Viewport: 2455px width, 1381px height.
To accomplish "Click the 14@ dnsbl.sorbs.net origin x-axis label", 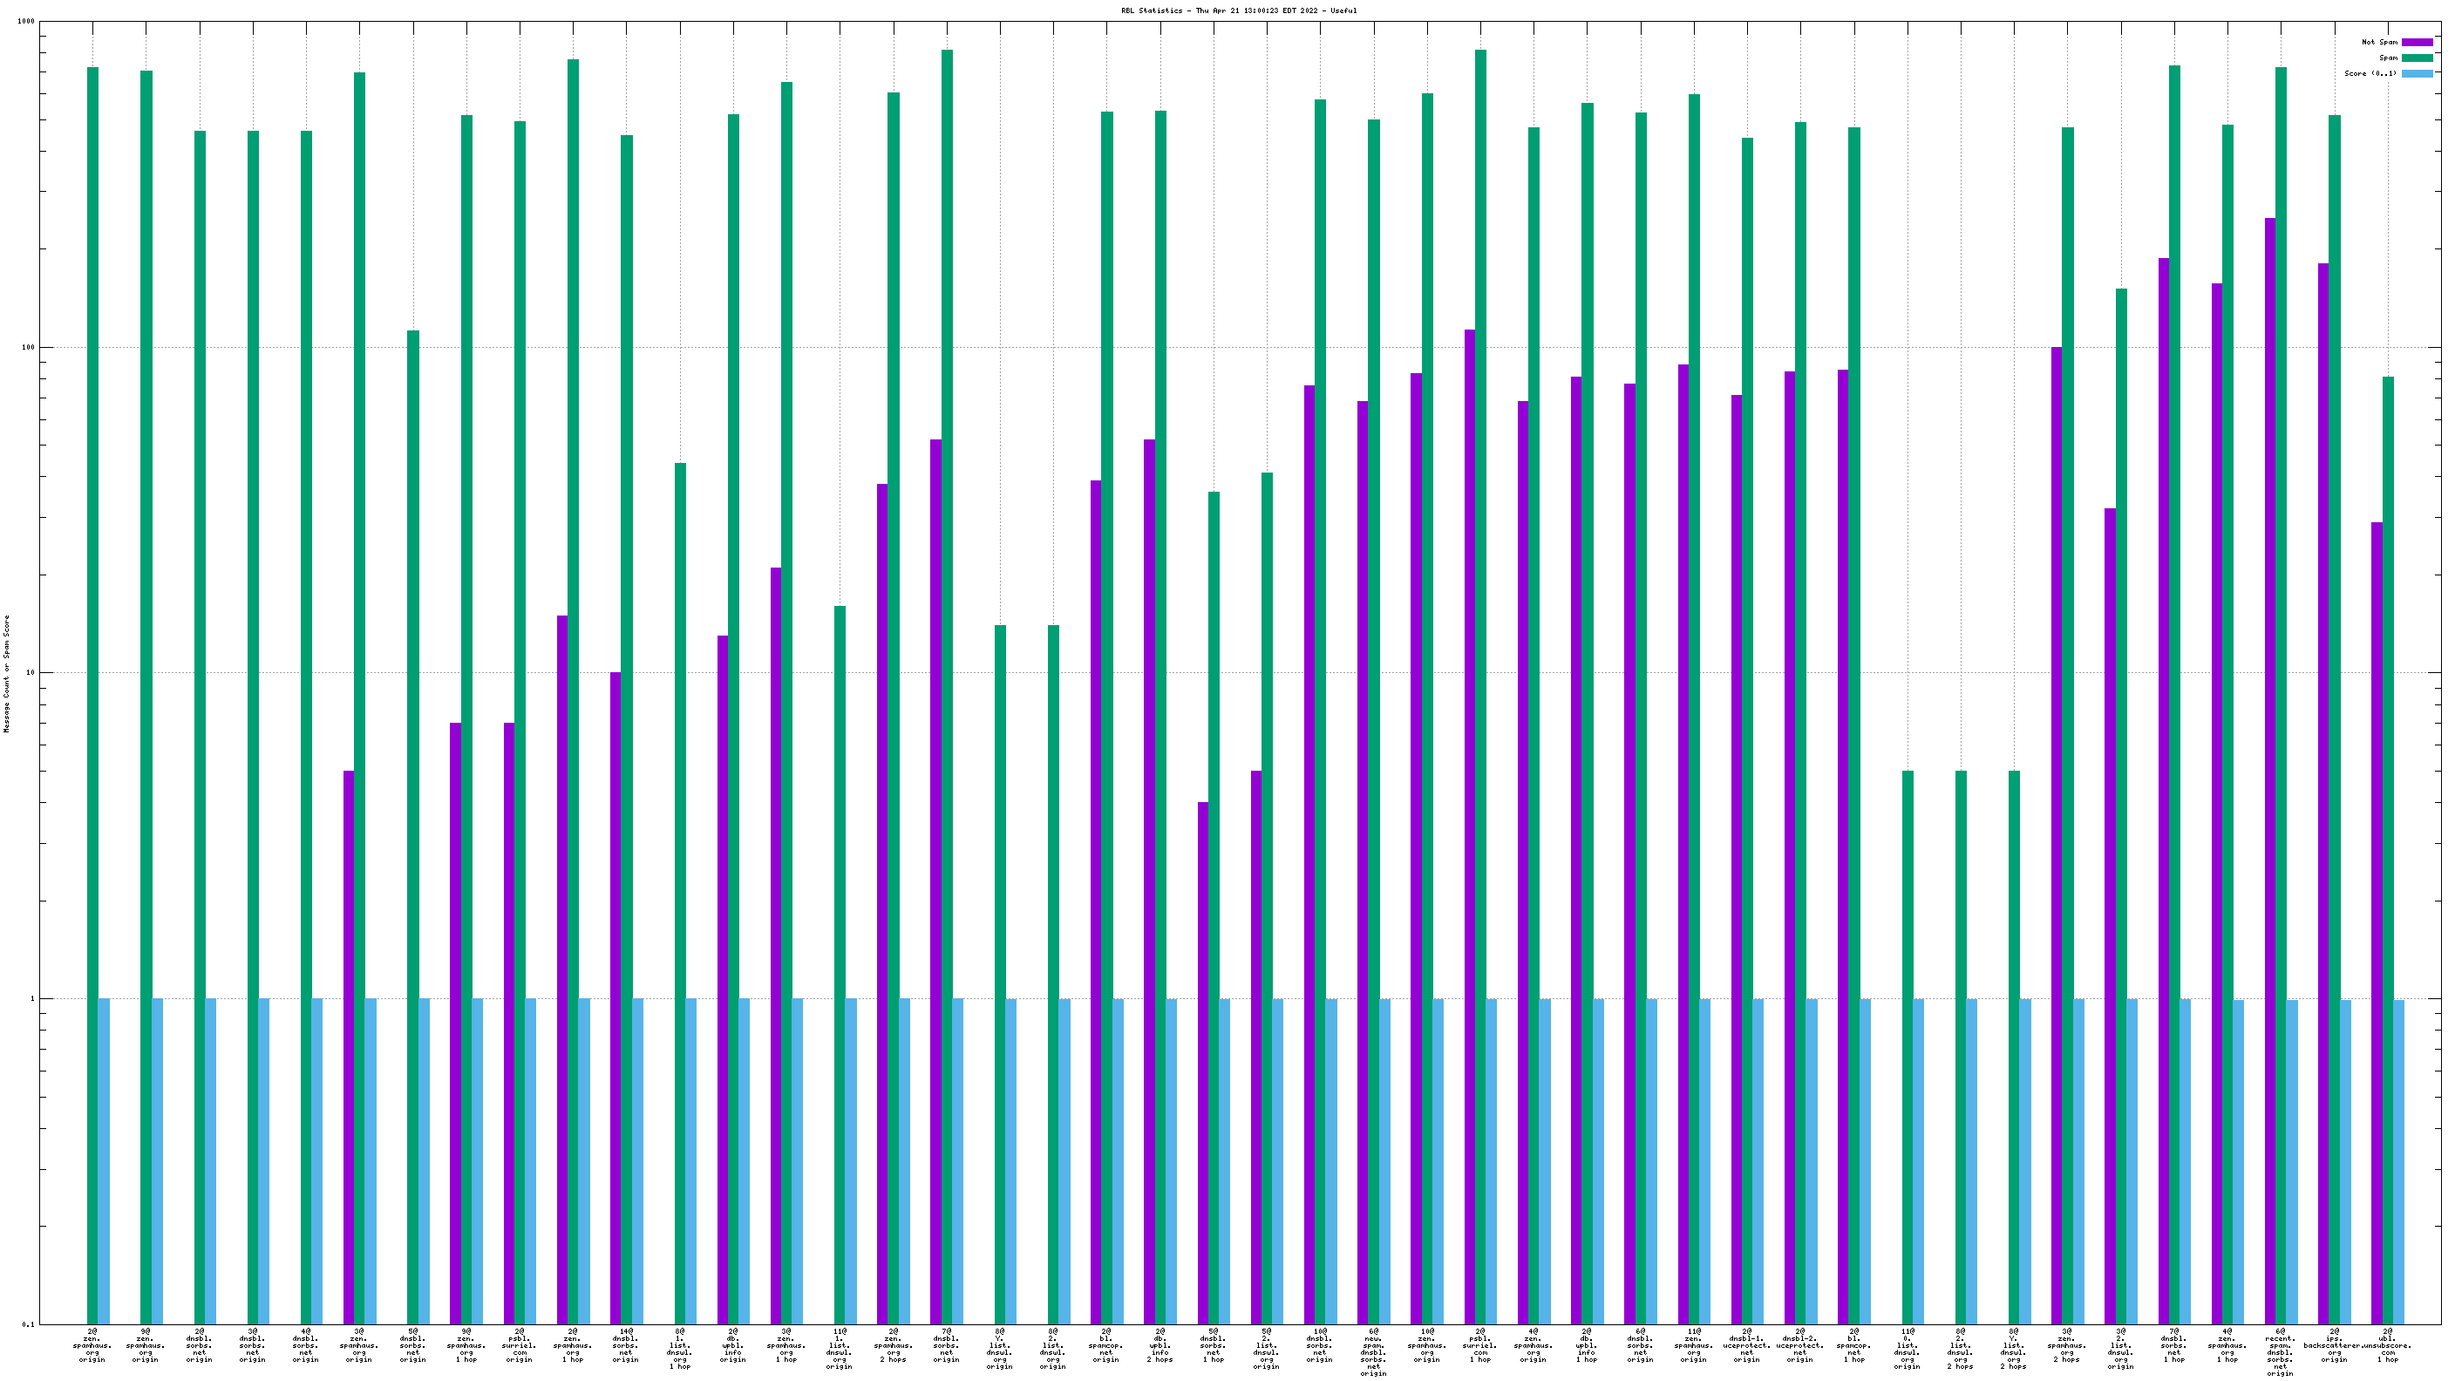I will [625, 1344].
